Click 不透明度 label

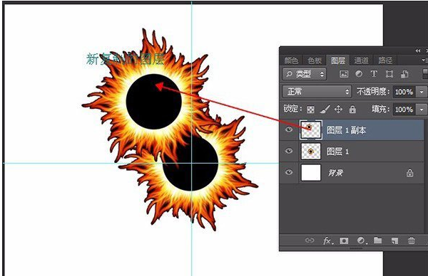pos(373,92)
